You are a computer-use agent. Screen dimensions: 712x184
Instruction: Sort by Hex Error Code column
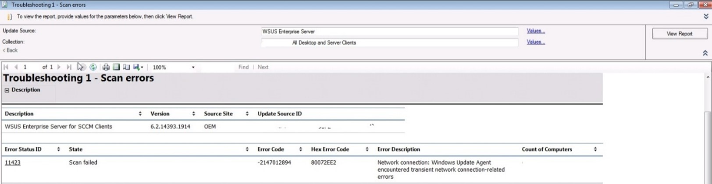367,149
